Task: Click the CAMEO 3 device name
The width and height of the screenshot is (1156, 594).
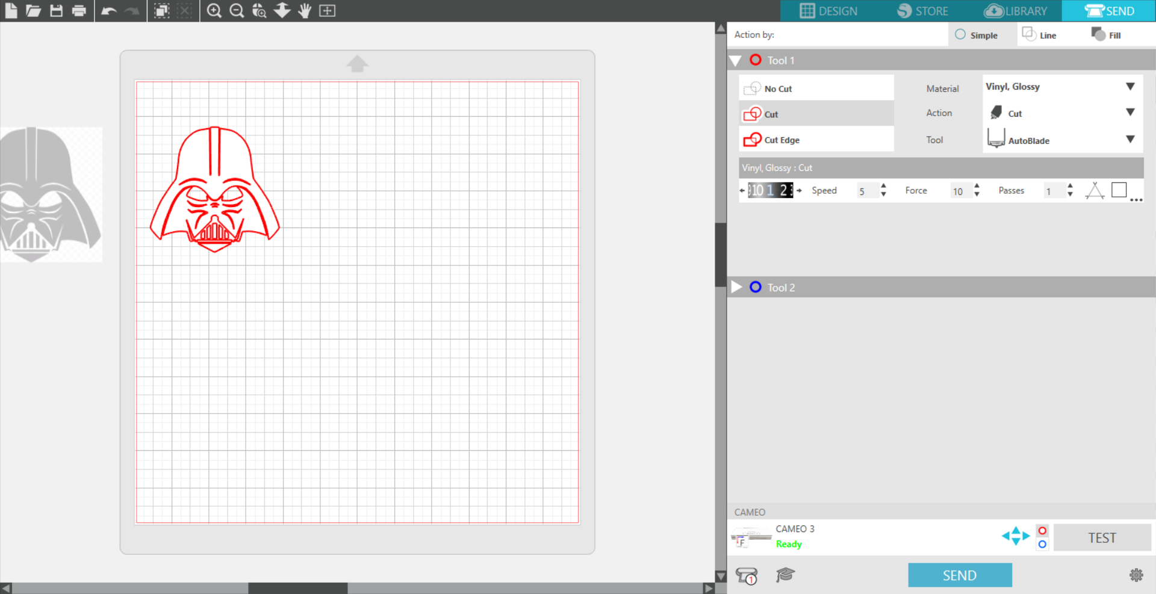Action: tap(795, 529)
